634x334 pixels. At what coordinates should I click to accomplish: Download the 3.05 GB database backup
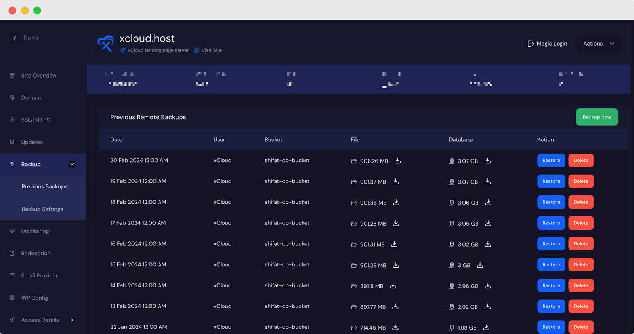click(488, 223)
